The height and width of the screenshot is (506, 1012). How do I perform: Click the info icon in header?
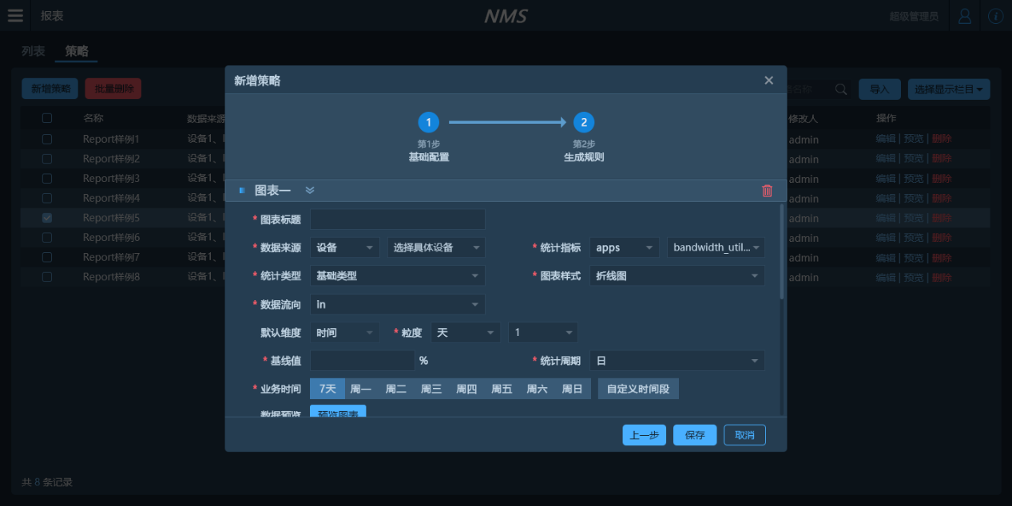(995, 16)
